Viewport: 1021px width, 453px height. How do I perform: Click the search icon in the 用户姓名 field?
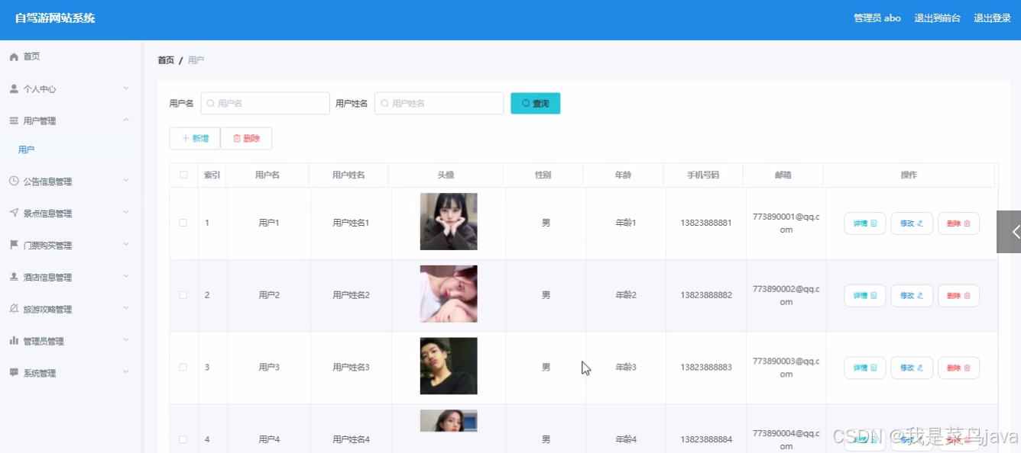coord(384,104)
